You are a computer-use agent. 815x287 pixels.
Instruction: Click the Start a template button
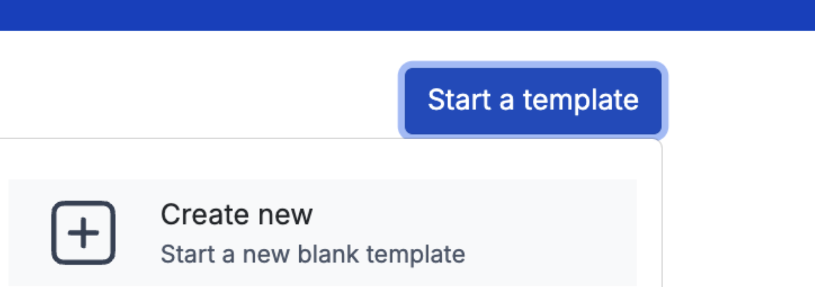[533, 100]
